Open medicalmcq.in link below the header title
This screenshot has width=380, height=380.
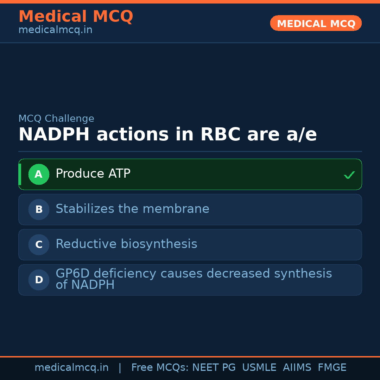[55, 30]
